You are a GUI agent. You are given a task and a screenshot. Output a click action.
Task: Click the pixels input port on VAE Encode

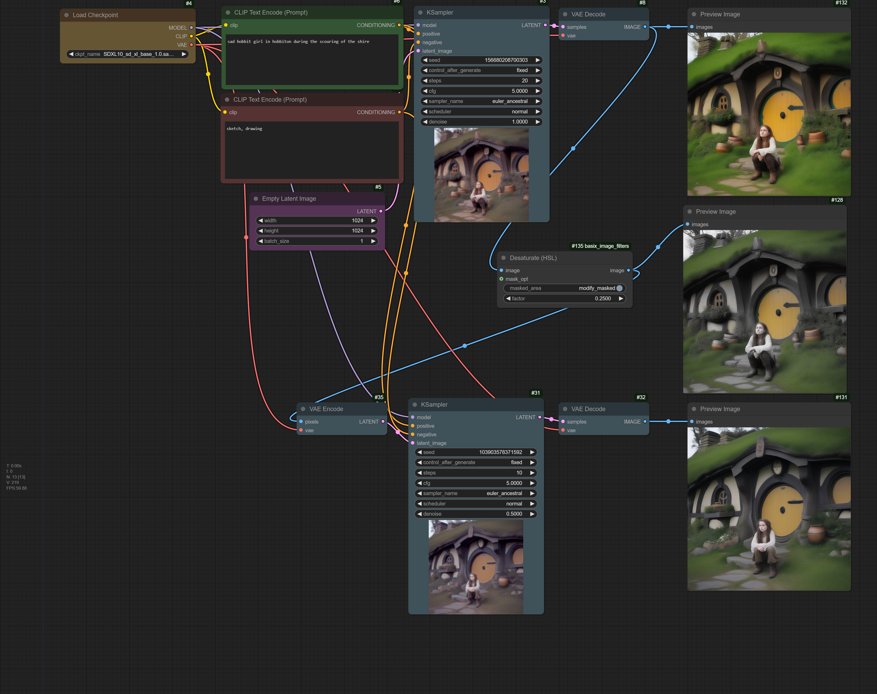pos(301,422)
